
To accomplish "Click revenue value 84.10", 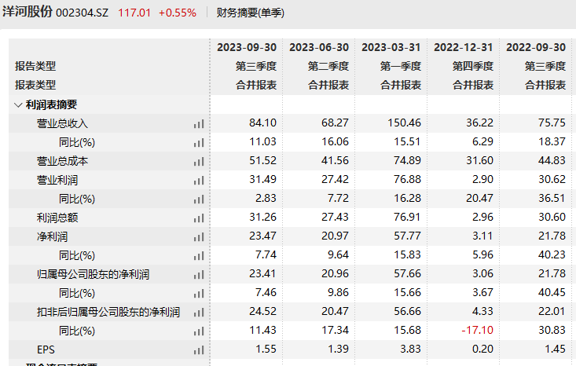I will click(x=262, y=123).
